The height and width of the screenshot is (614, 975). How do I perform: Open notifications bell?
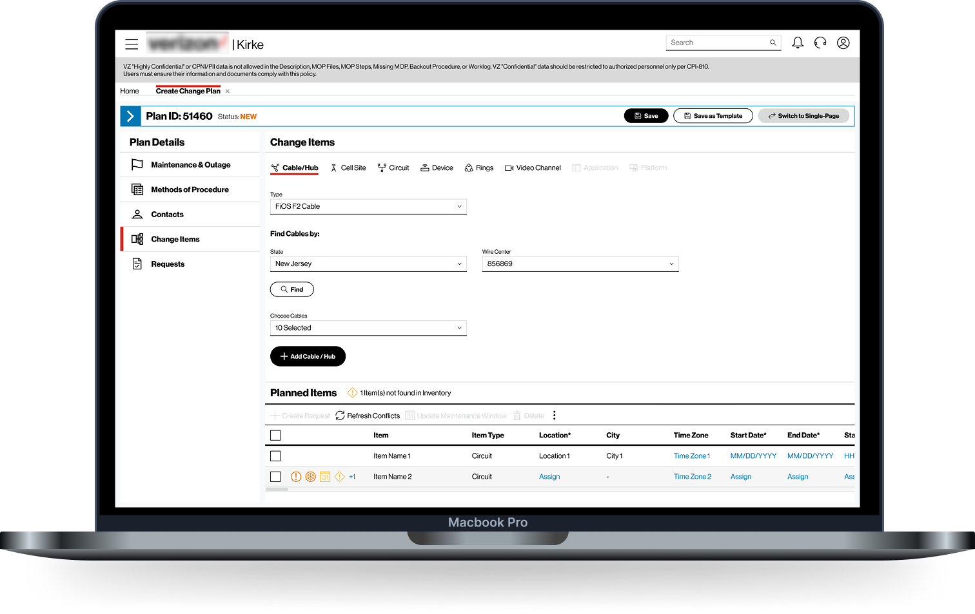798,43
